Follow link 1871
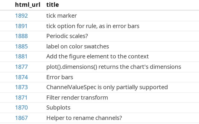Viewport: 199px width, 124px height. point(21,98)
